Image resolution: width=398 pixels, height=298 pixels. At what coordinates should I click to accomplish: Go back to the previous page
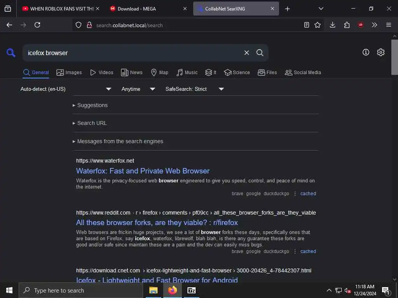9,25
